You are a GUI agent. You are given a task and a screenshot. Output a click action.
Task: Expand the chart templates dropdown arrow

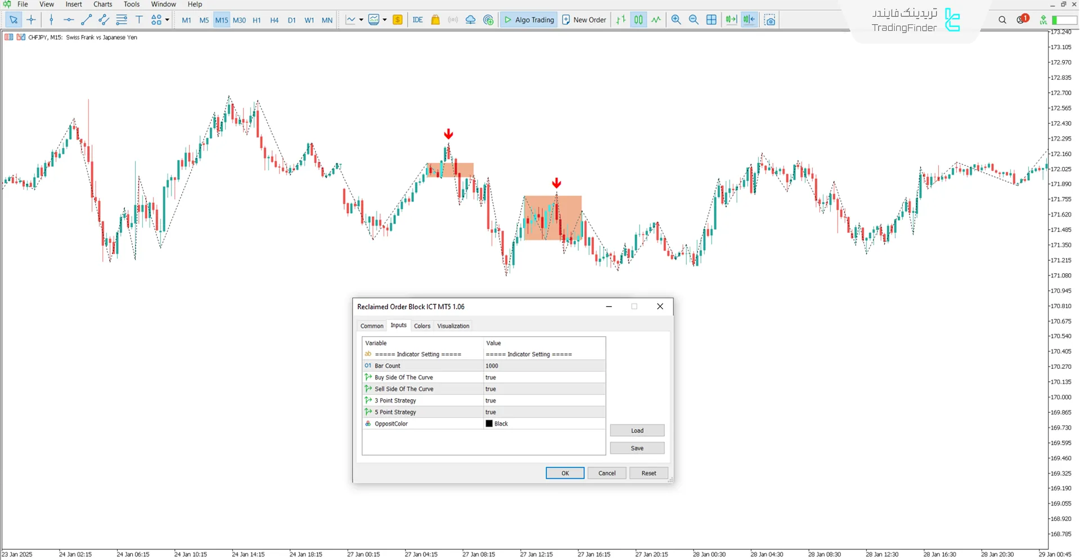coord(385,20)
